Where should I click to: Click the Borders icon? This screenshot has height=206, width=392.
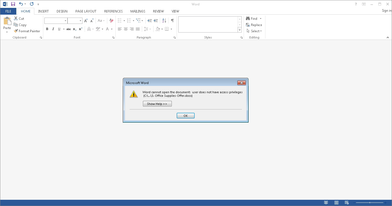pos(167,29)
